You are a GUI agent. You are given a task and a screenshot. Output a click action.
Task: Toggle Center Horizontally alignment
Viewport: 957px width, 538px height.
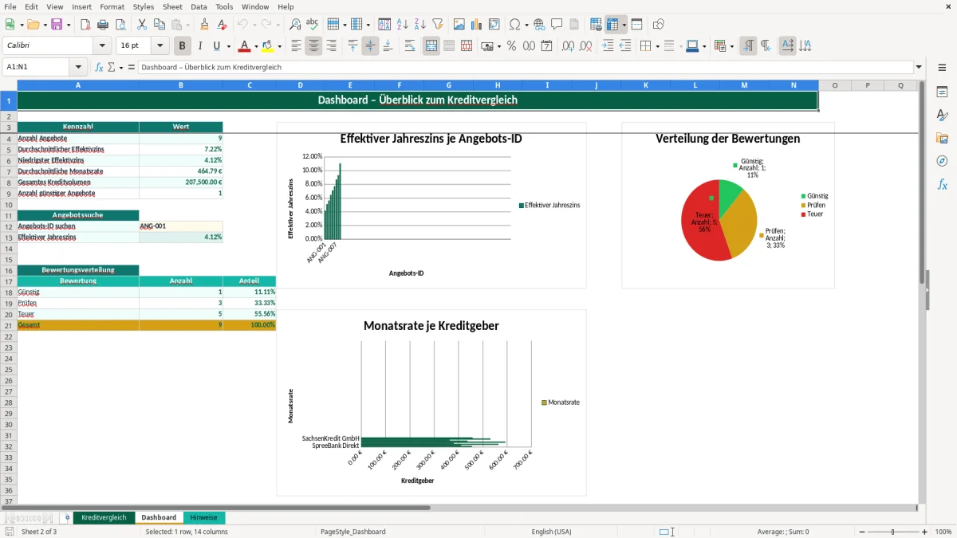(x=313, y=46)
